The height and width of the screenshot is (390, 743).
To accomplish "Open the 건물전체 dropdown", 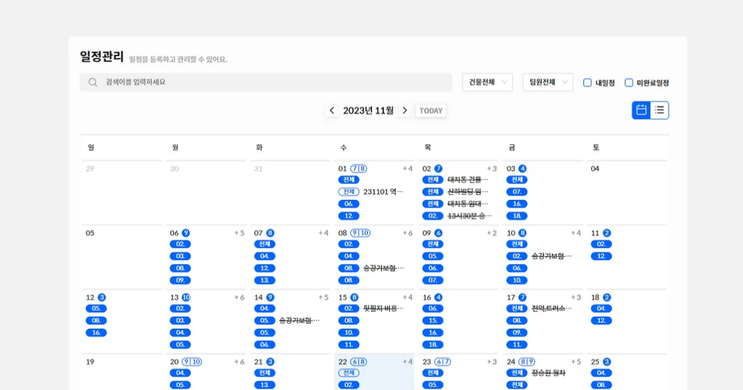I will click(487, 82).
